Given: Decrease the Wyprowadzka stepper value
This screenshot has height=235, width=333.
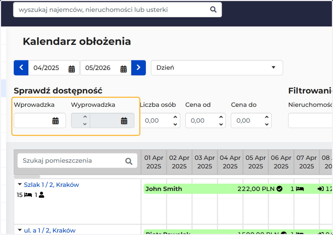Looking at the screenshot, I should [x=85, y=124].
